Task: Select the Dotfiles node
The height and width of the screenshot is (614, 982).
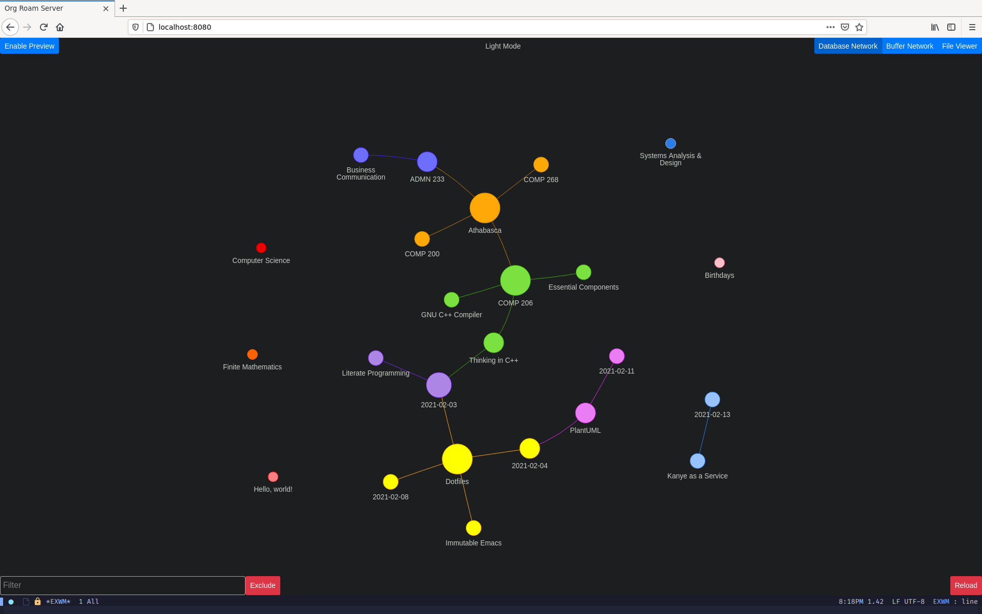Action: [457, 460]
